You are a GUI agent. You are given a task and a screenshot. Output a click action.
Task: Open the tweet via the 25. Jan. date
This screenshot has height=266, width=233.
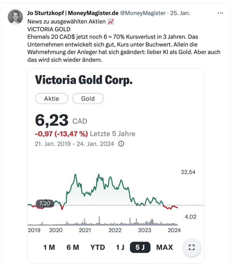pyautogui.click(x=180, y=13)
